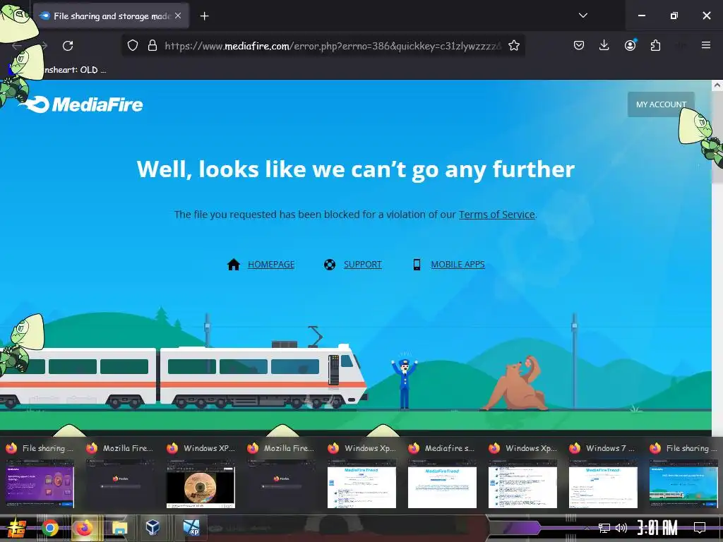Image resolution: width=723 pixels, height=542 pixels.
Task: Click the site security padlock icon
Action: [153, 46]
